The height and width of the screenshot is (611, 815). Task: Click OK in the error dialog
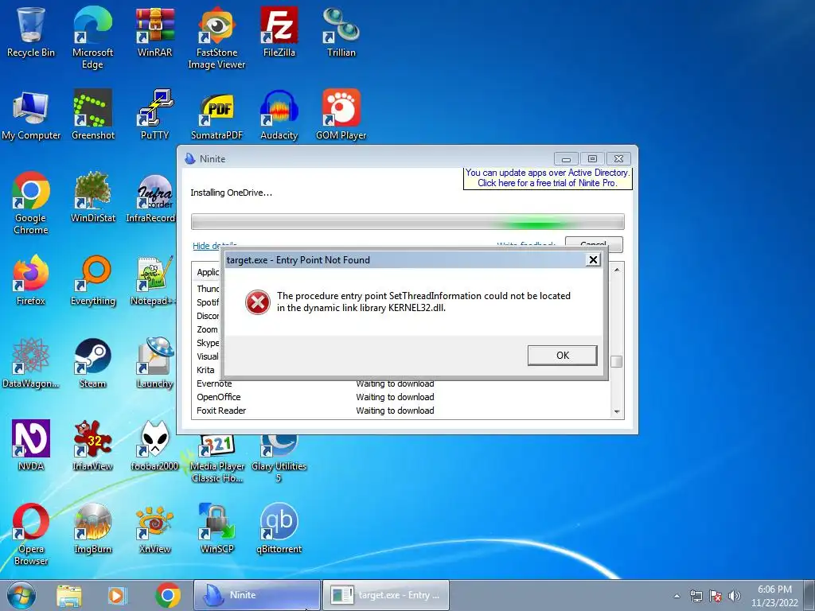point(563,356)
